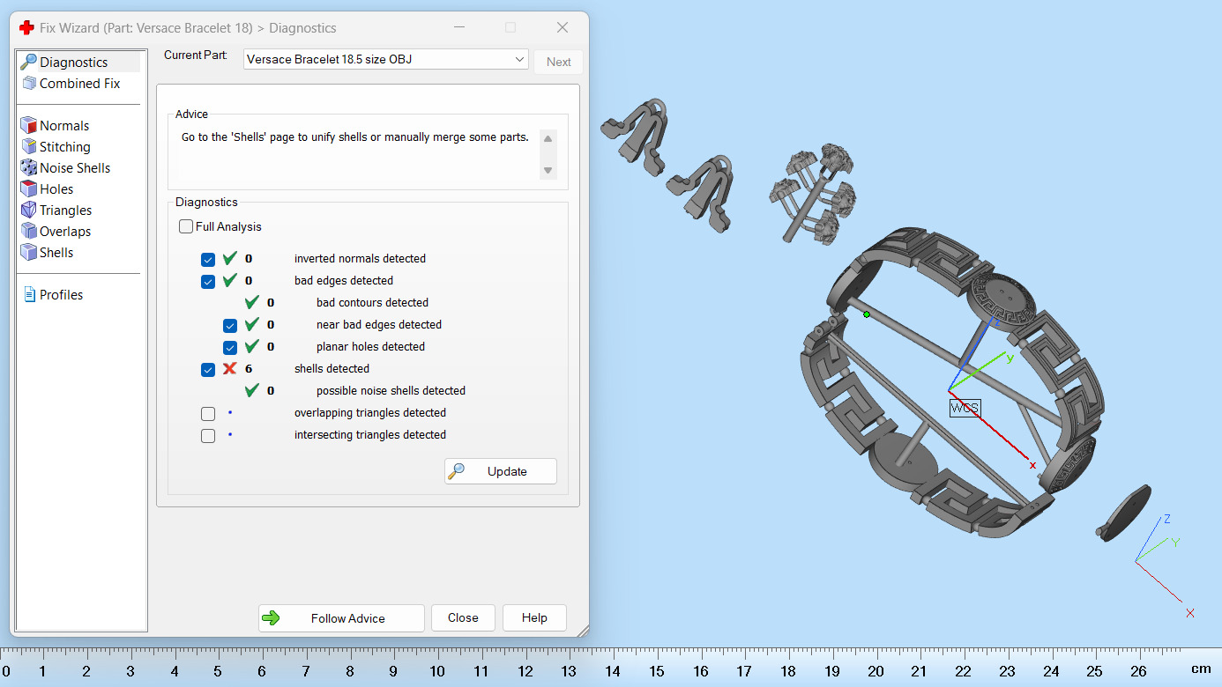Click the resize grip of the wizard window
The width and height of the screenshot is (1222, 687).
click(582, 630)
